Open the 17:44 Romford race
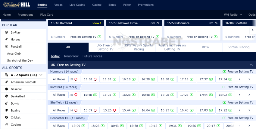256x129 pixels. click(x=206, y=95)
